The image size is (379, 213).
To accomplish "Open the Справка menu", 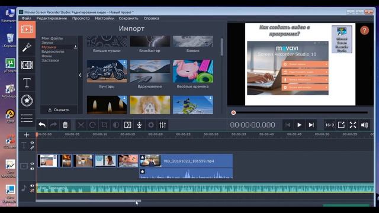I will [x=152, y=18].
